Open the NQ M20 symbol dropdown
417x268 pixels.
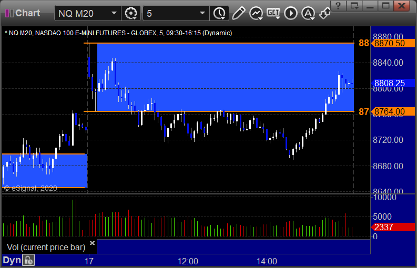pyautogui.click(x=114, y=13)
